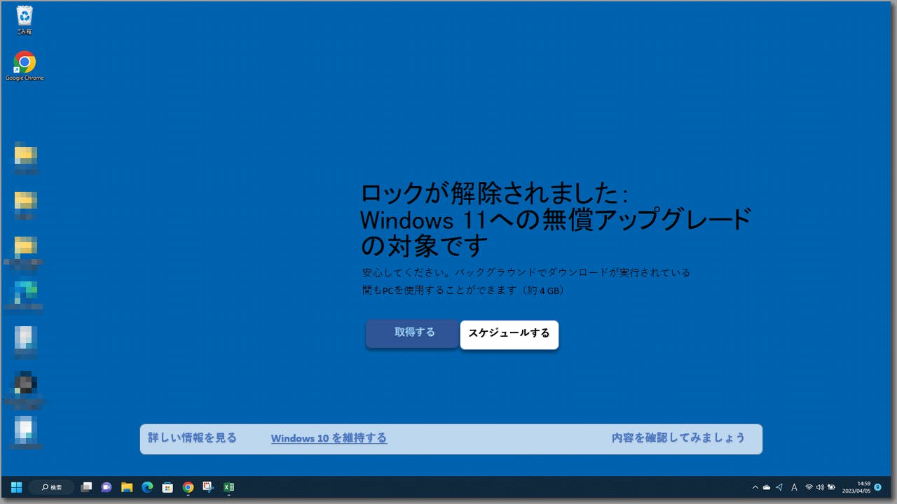The height and width of the screenshot is (504, 897).
Task: Click the OneDrive cloud tray icon
Action: pyautogui.click(x=767, y=487)
